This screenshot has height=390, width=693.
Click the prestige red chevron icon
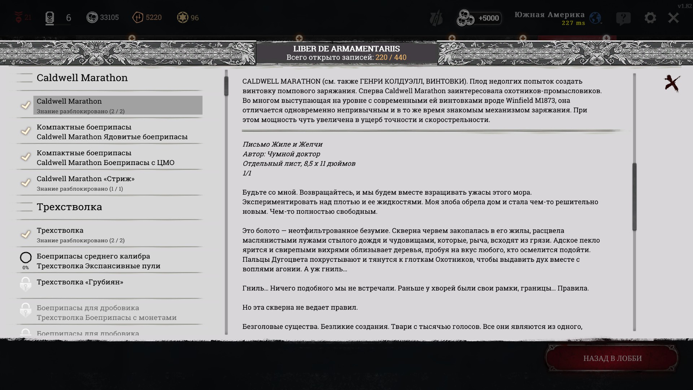click(18, 17)
